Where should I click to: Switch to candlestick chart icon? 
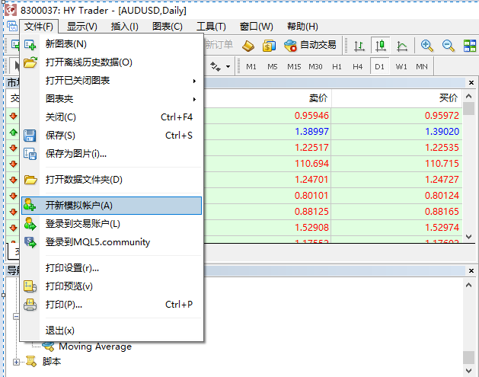coord(380,46)
